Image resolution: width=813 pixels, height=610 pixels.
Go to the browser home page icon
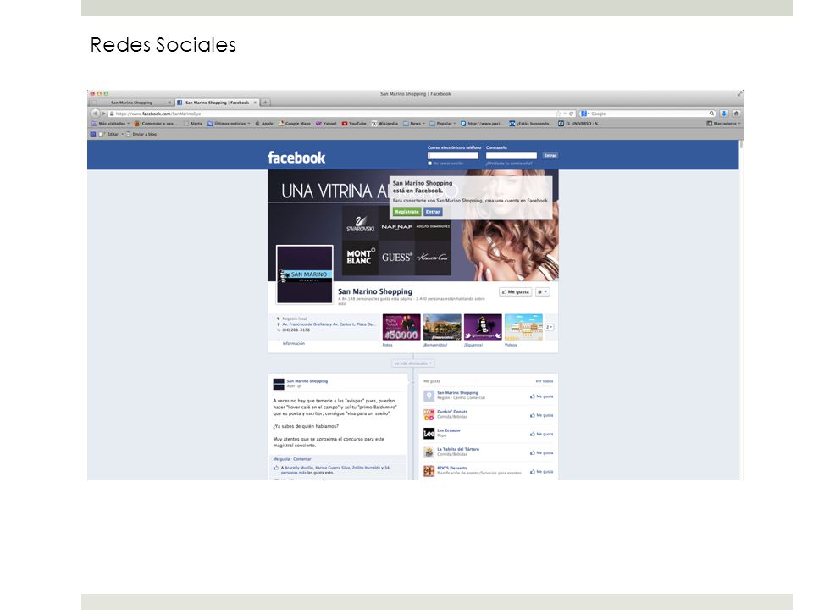736,113
